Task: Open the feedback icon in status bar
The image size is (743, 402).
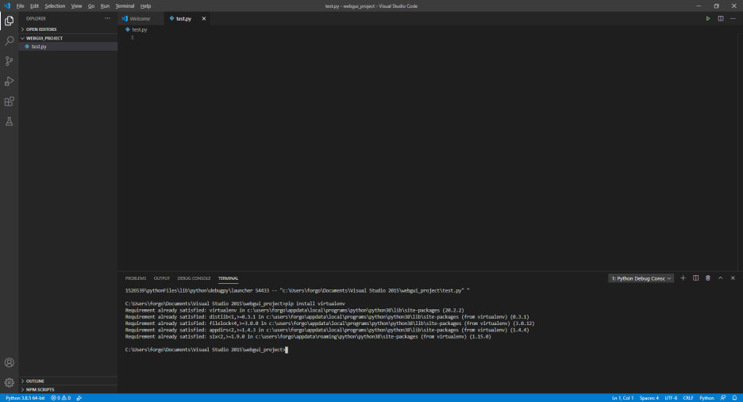Action: (722, 398)
